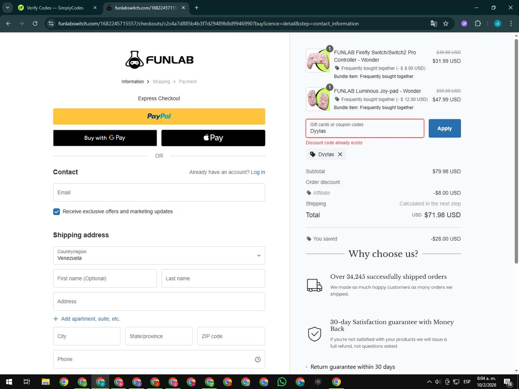Show hidden system tray icons
The width and height of the screenshot is (519, 389).
coord(429,382)
